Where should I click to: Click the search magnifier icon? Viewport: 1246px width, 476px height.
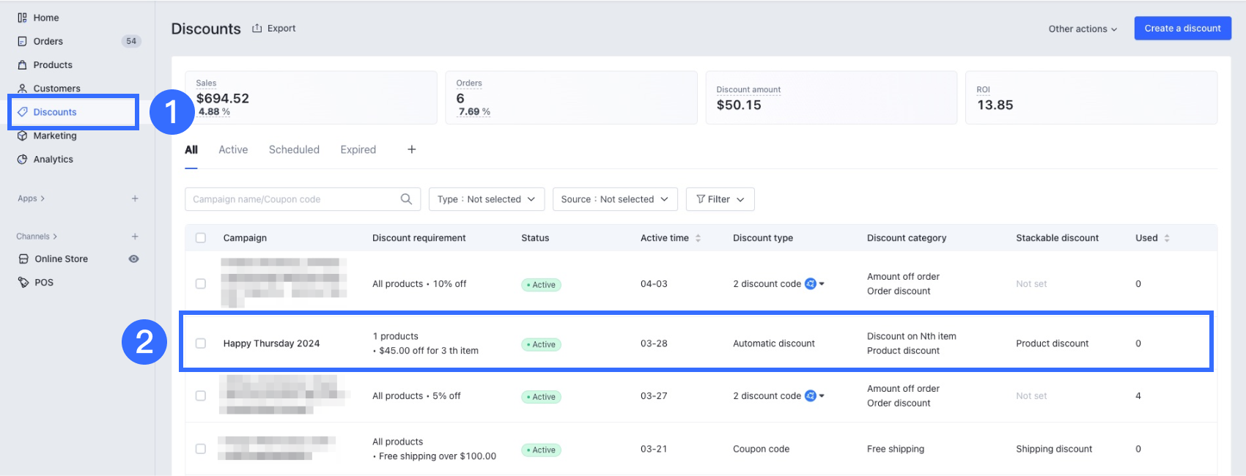click(406, 199)
